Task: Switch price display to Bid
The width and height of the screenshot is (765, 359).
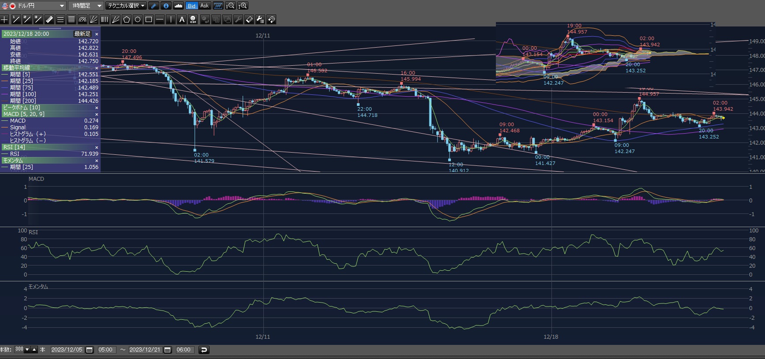Action: [191, 6]
